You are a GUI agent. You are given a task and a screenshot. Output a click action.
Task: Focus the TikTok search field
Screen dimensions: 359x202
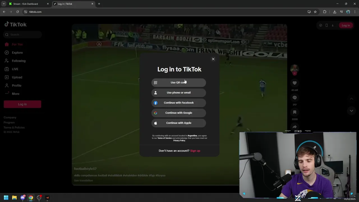23,35
